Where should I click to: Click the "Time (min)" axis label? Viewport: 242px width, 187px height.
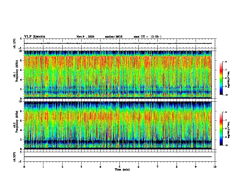click(x=122, y=170)
